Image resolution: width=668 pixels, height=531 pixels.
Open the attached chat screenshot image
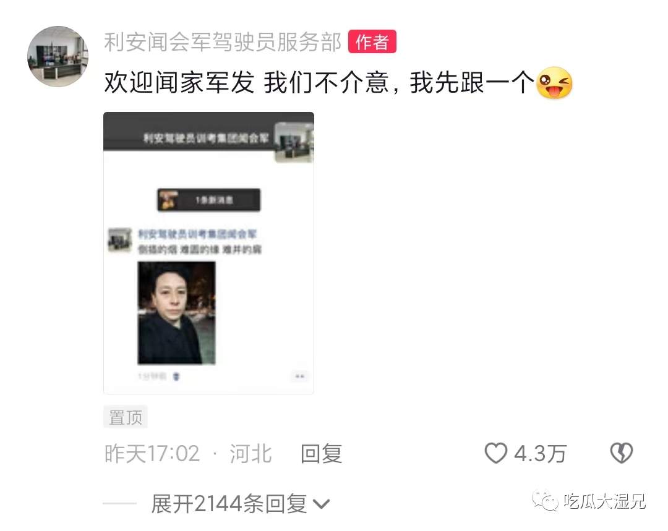pyautogui.click(x=209, y=253)
